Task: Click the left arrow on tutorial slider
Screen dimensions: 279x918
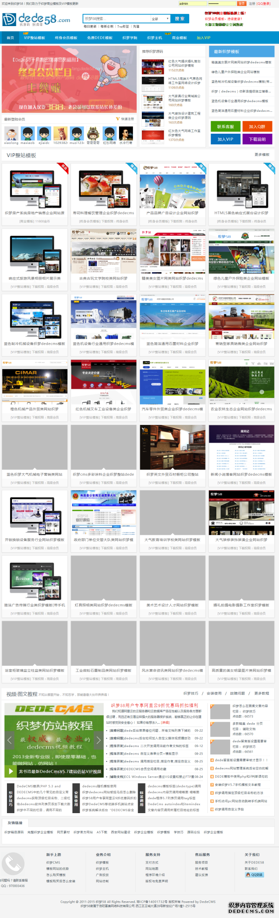Action: click(x=9, y=740)
